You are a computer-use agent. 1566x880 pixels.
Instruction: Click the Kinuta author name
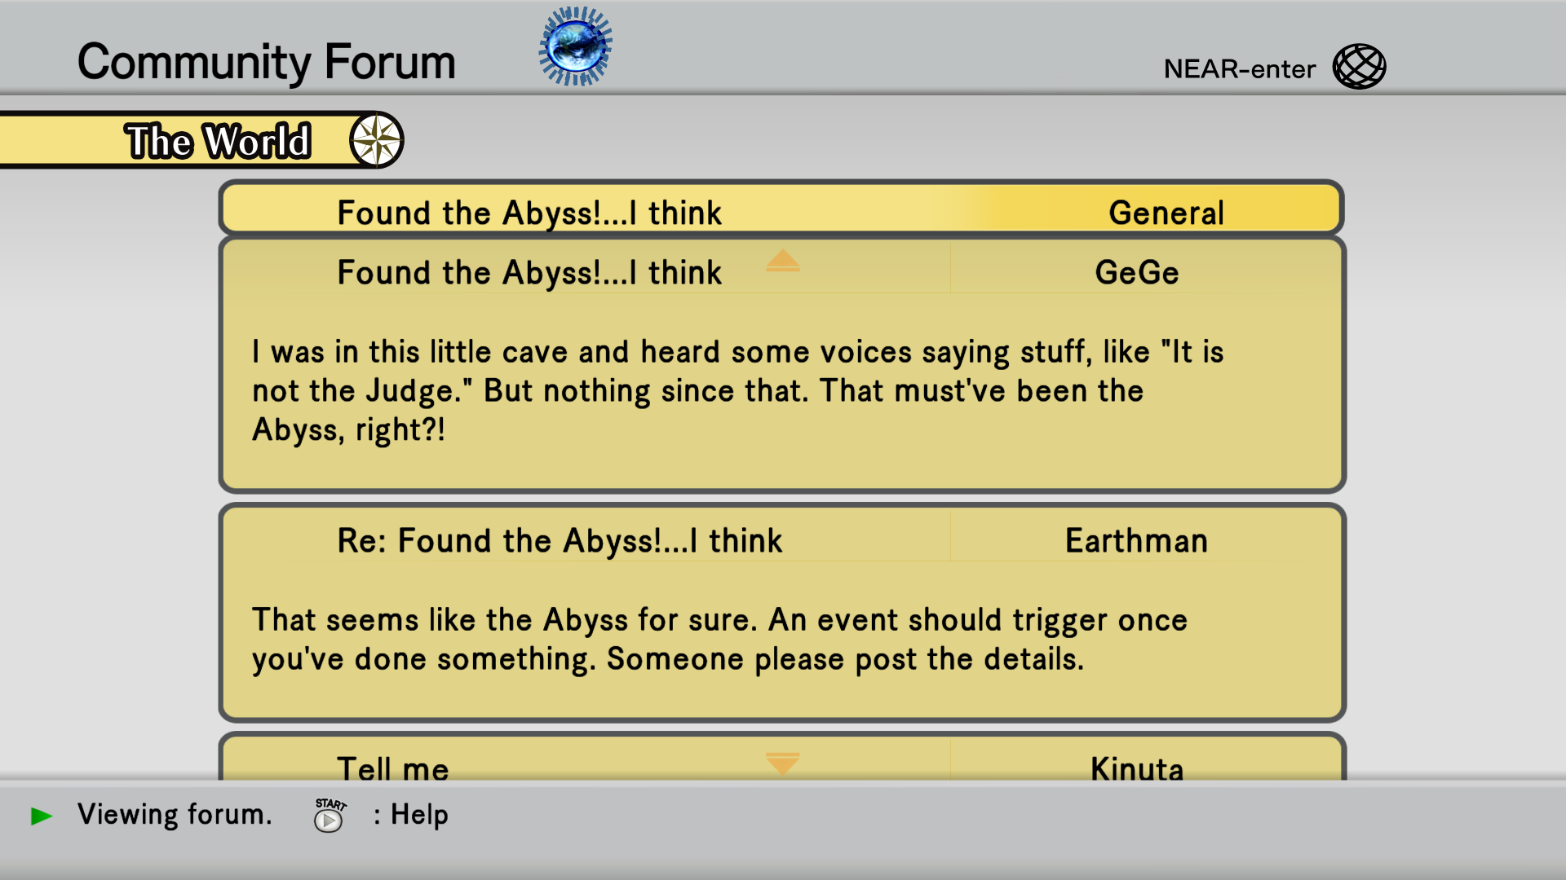(1136, 768)
